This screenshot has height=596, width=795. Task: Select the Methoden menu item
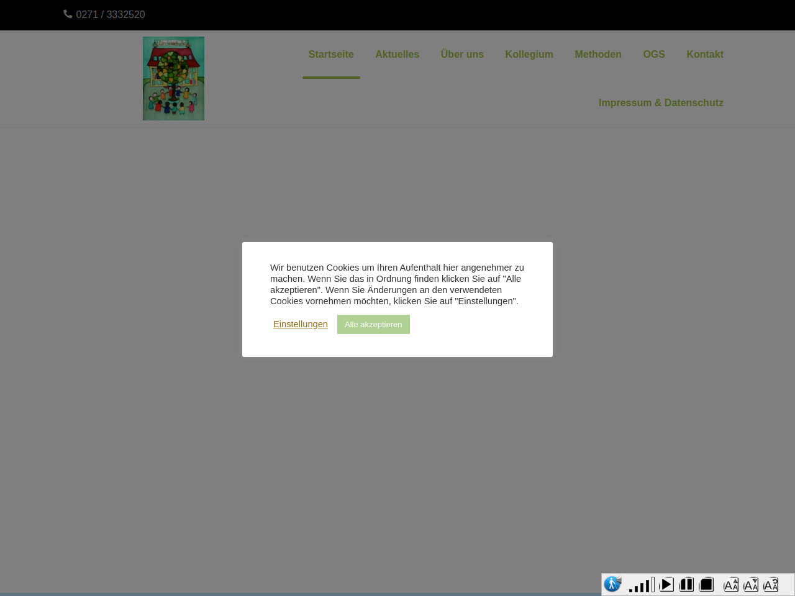tap(597, 55)
